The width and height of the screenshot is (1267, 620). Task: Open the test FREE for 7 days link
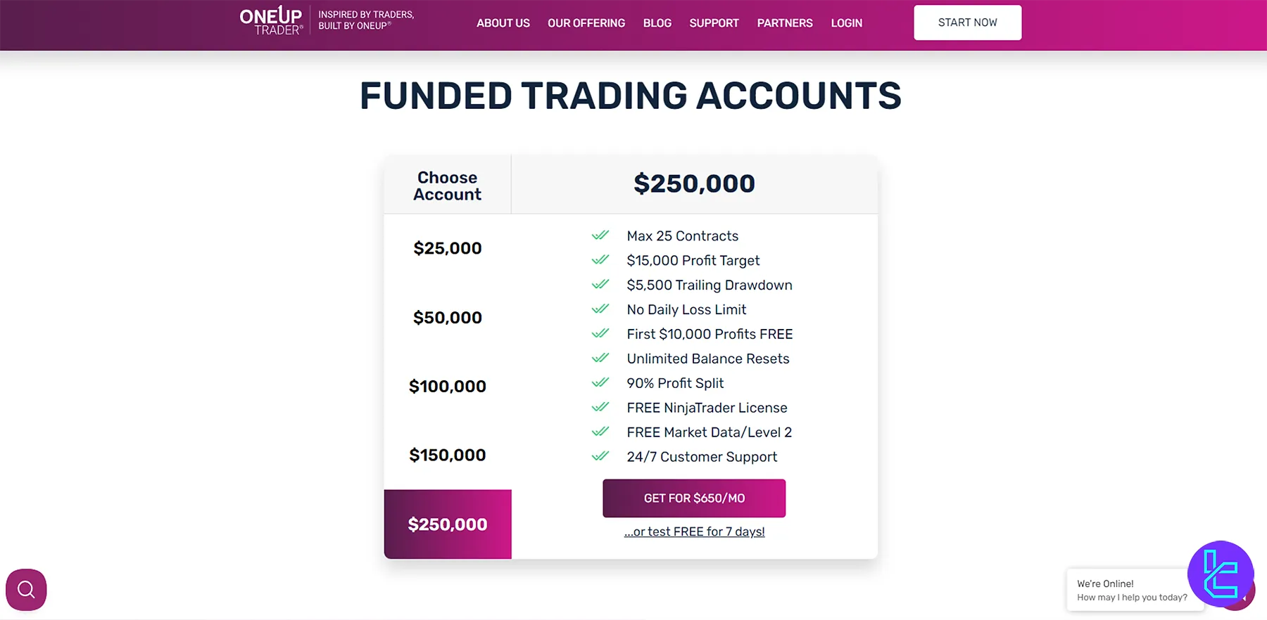(x=693, y=531)
